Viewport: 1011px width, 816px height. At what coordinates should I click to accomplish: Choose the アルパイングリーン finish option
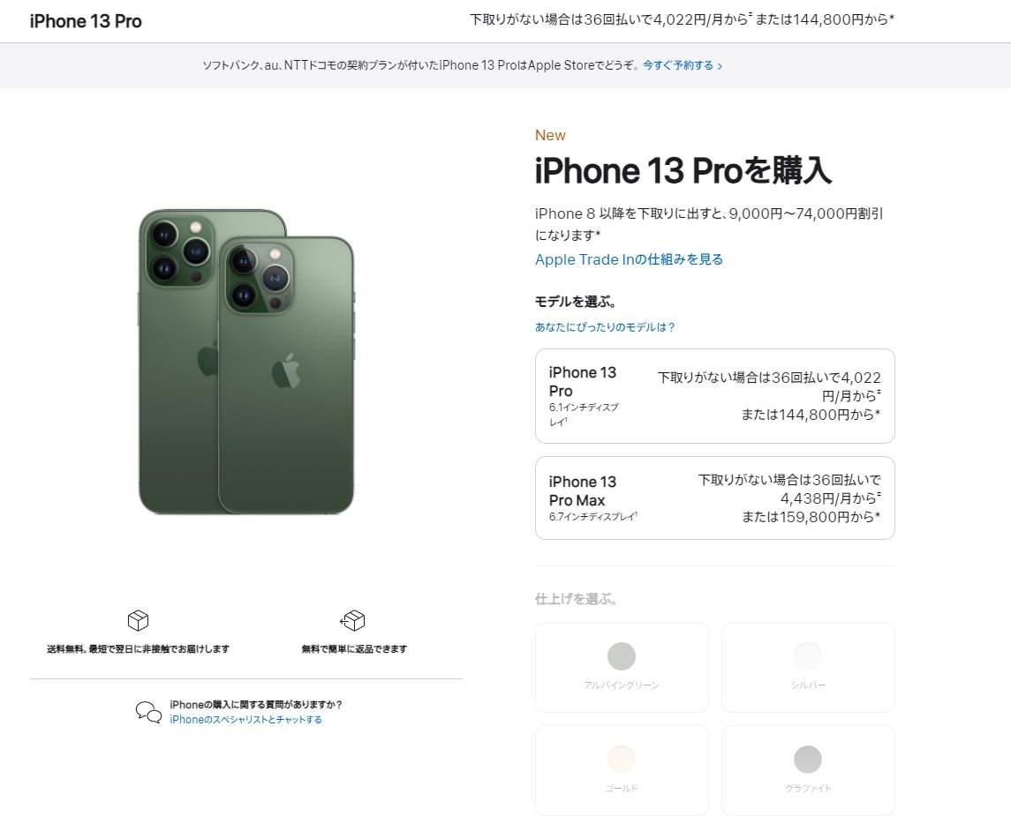coord(622,667)
